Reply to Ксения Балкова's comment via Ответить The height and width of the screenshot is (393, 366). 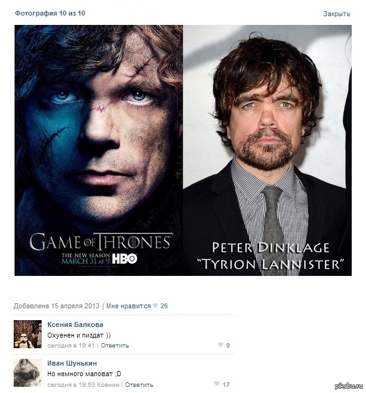[x=115, y=346]
